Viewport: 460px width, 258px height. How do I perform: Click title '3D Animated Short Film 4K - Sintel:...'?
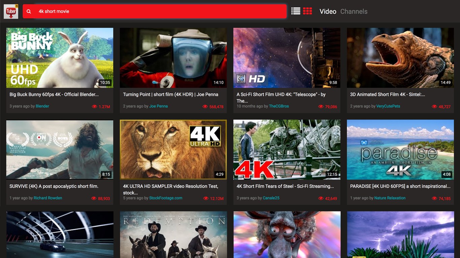click(x=388, y=94)
